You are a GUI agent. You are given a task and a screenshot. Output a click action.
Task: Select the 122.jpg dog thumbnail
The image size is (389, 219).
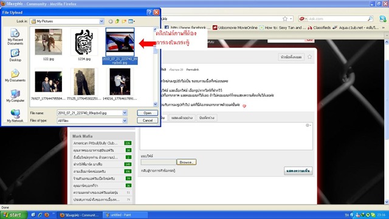49,42
